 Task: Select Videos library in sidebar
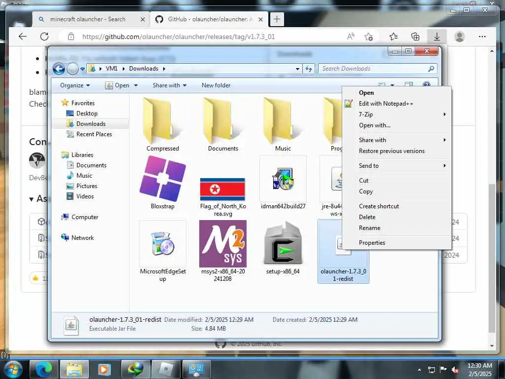pos(80,196)
